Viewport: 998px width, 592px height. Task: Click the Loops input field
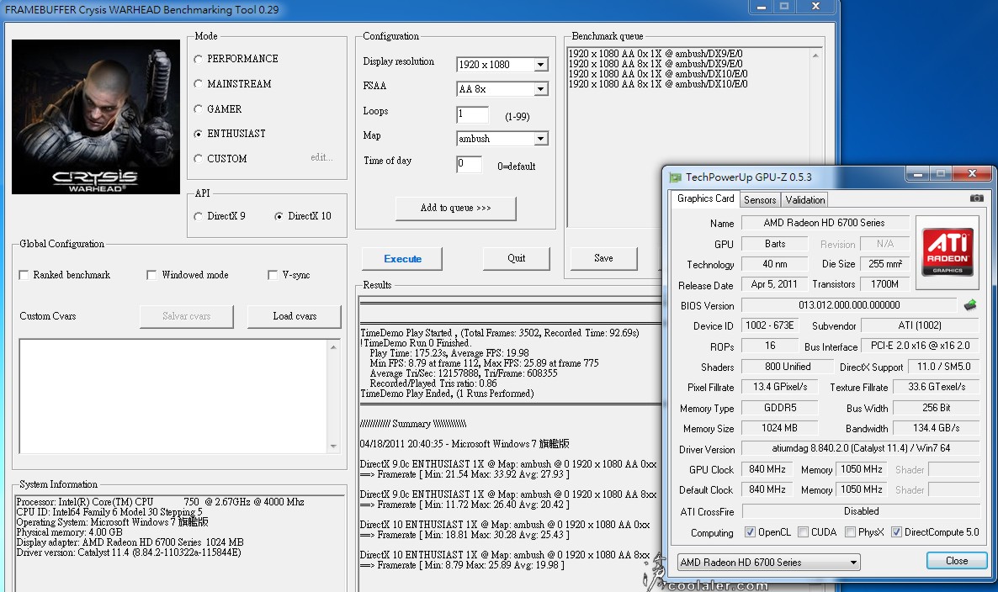click(472, 114)
